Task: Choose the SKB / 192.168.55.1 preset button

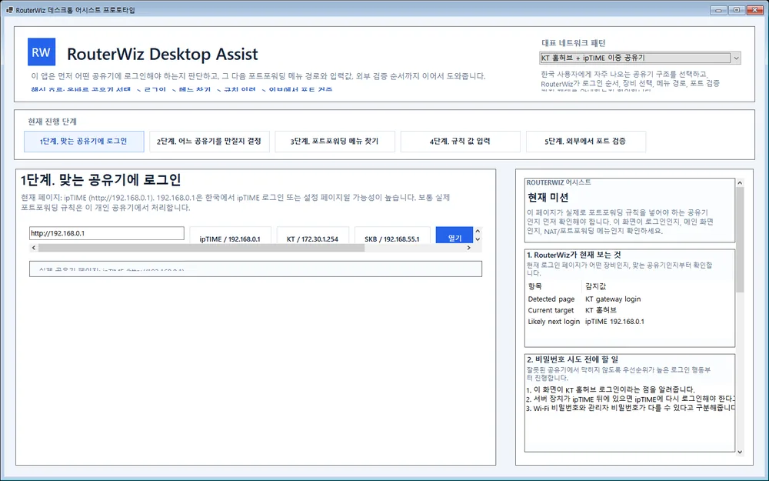Action: 392,235
